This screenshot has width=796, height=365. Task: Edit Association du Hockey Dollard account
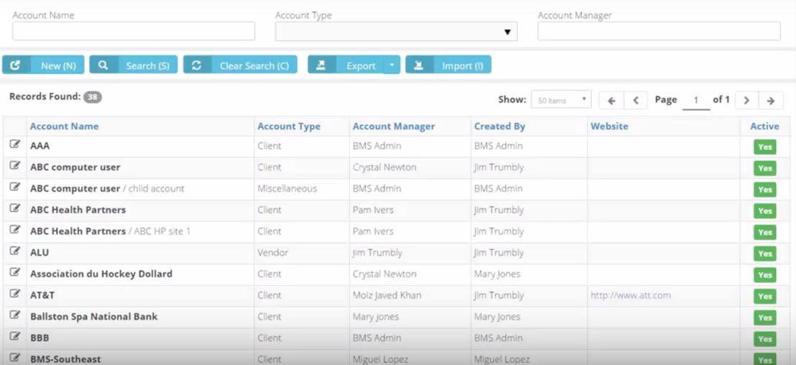pos(14,272)
